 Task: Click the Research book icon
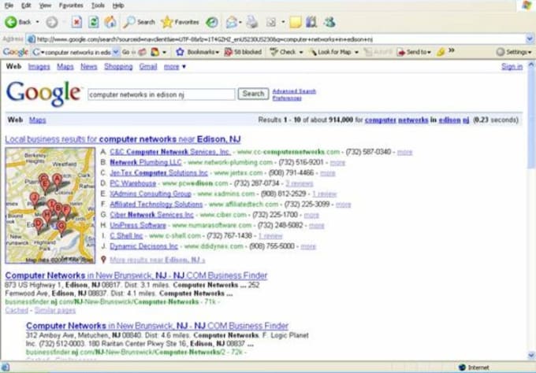point(311,23)
